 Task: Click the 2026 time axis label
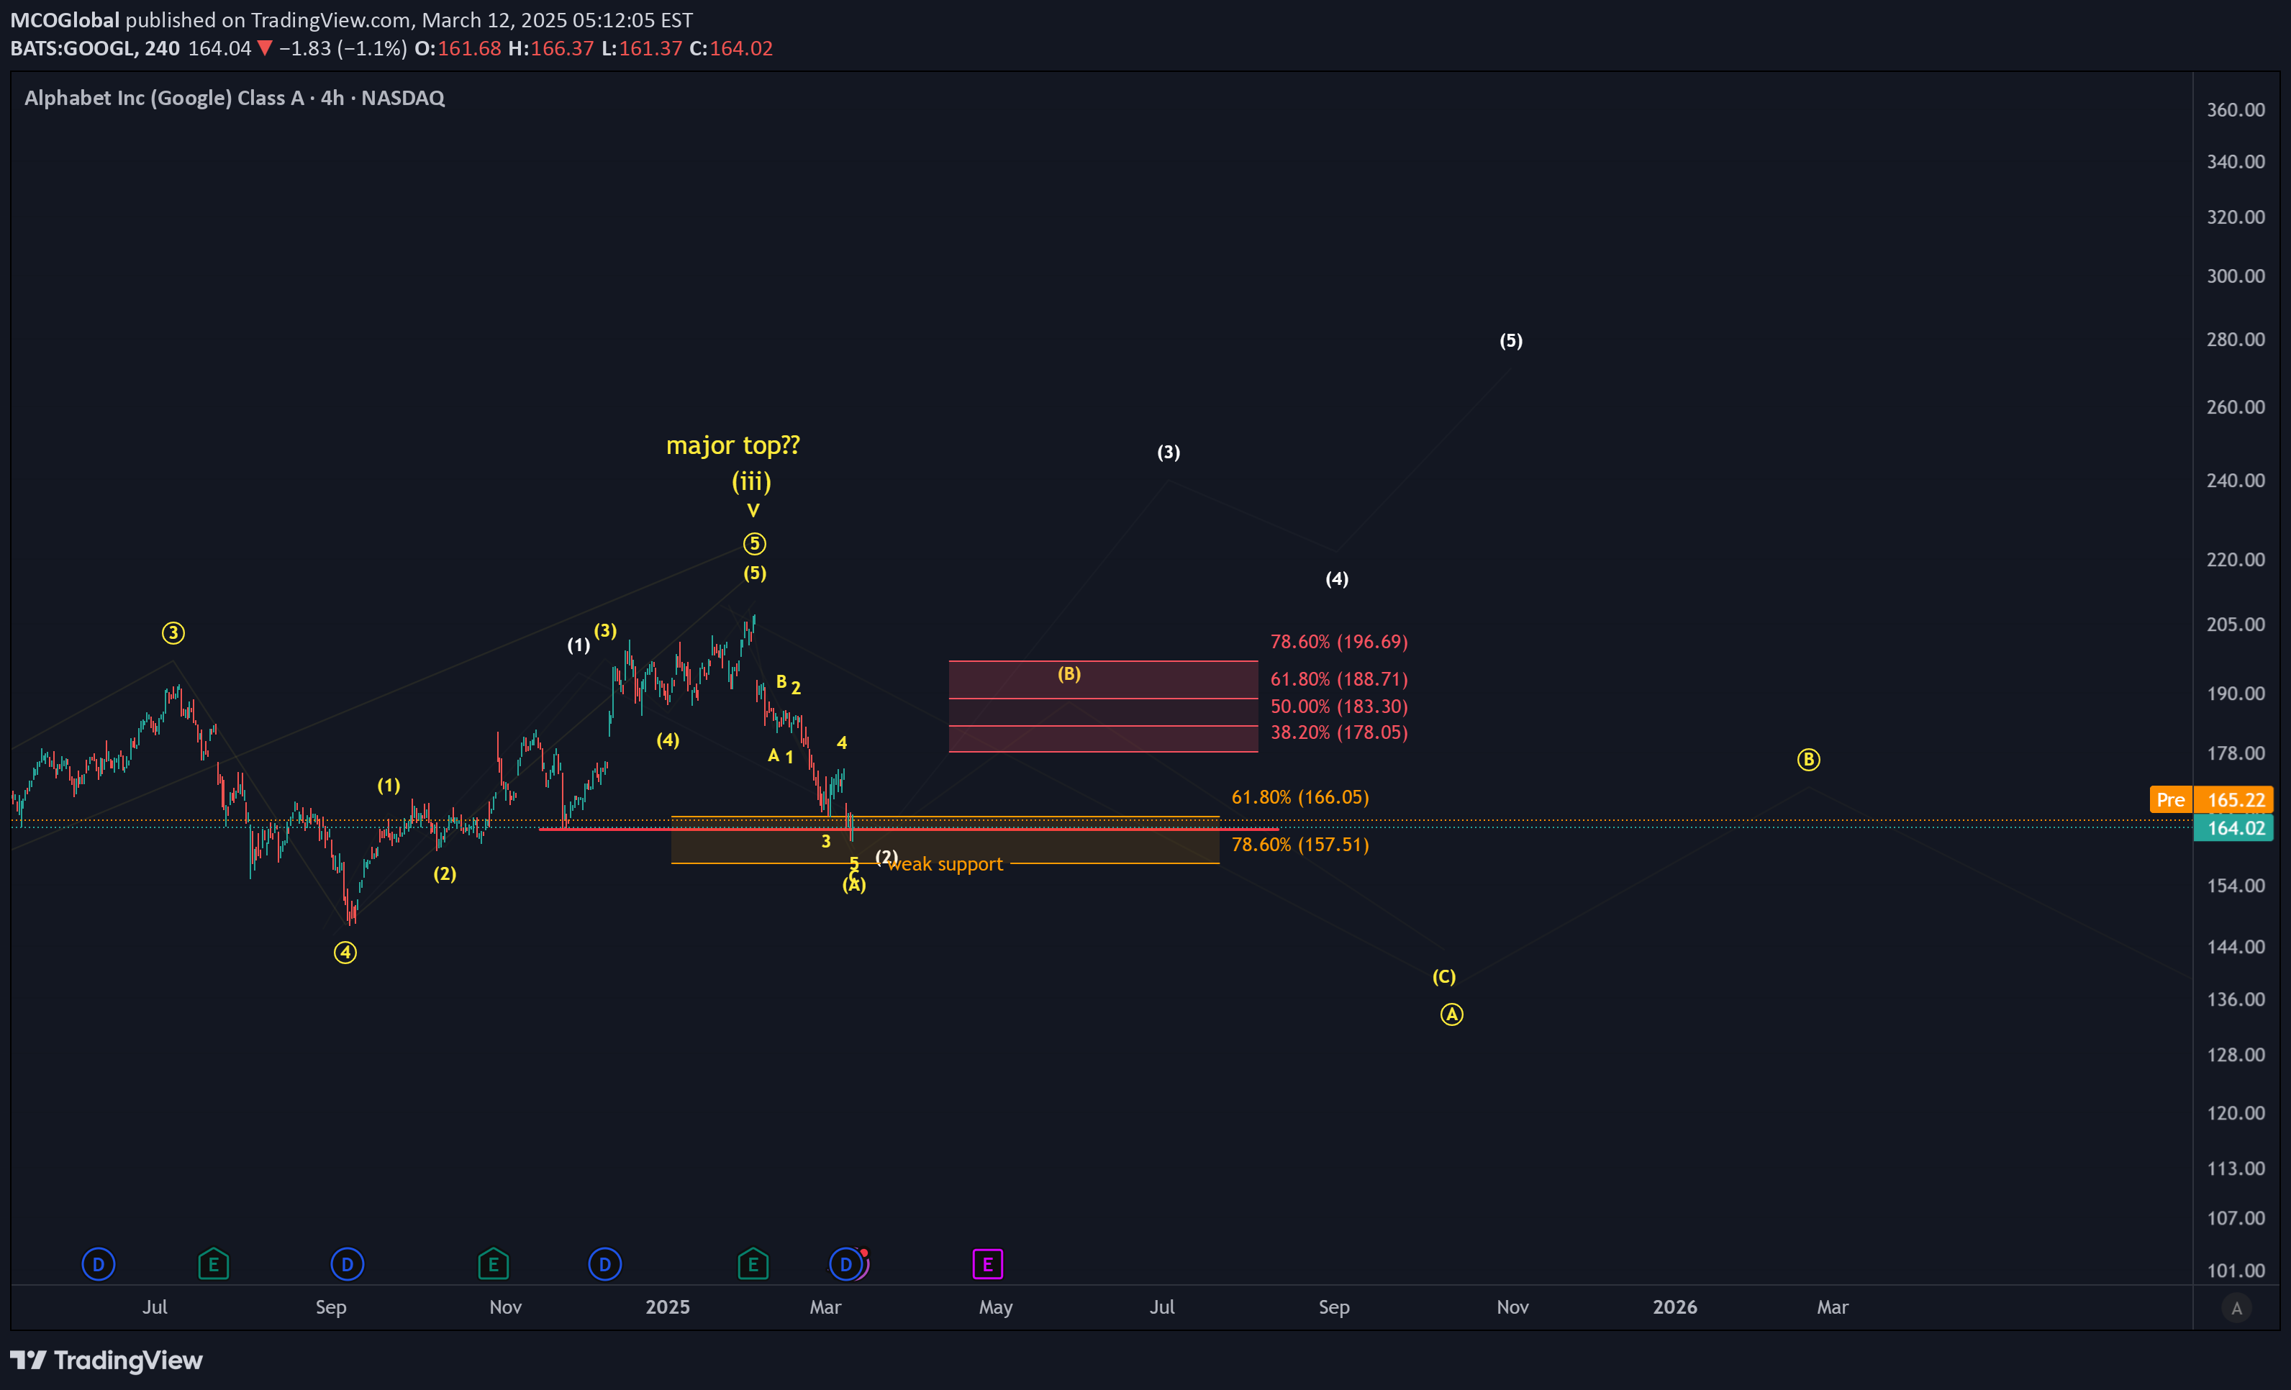(1674, 1307)
